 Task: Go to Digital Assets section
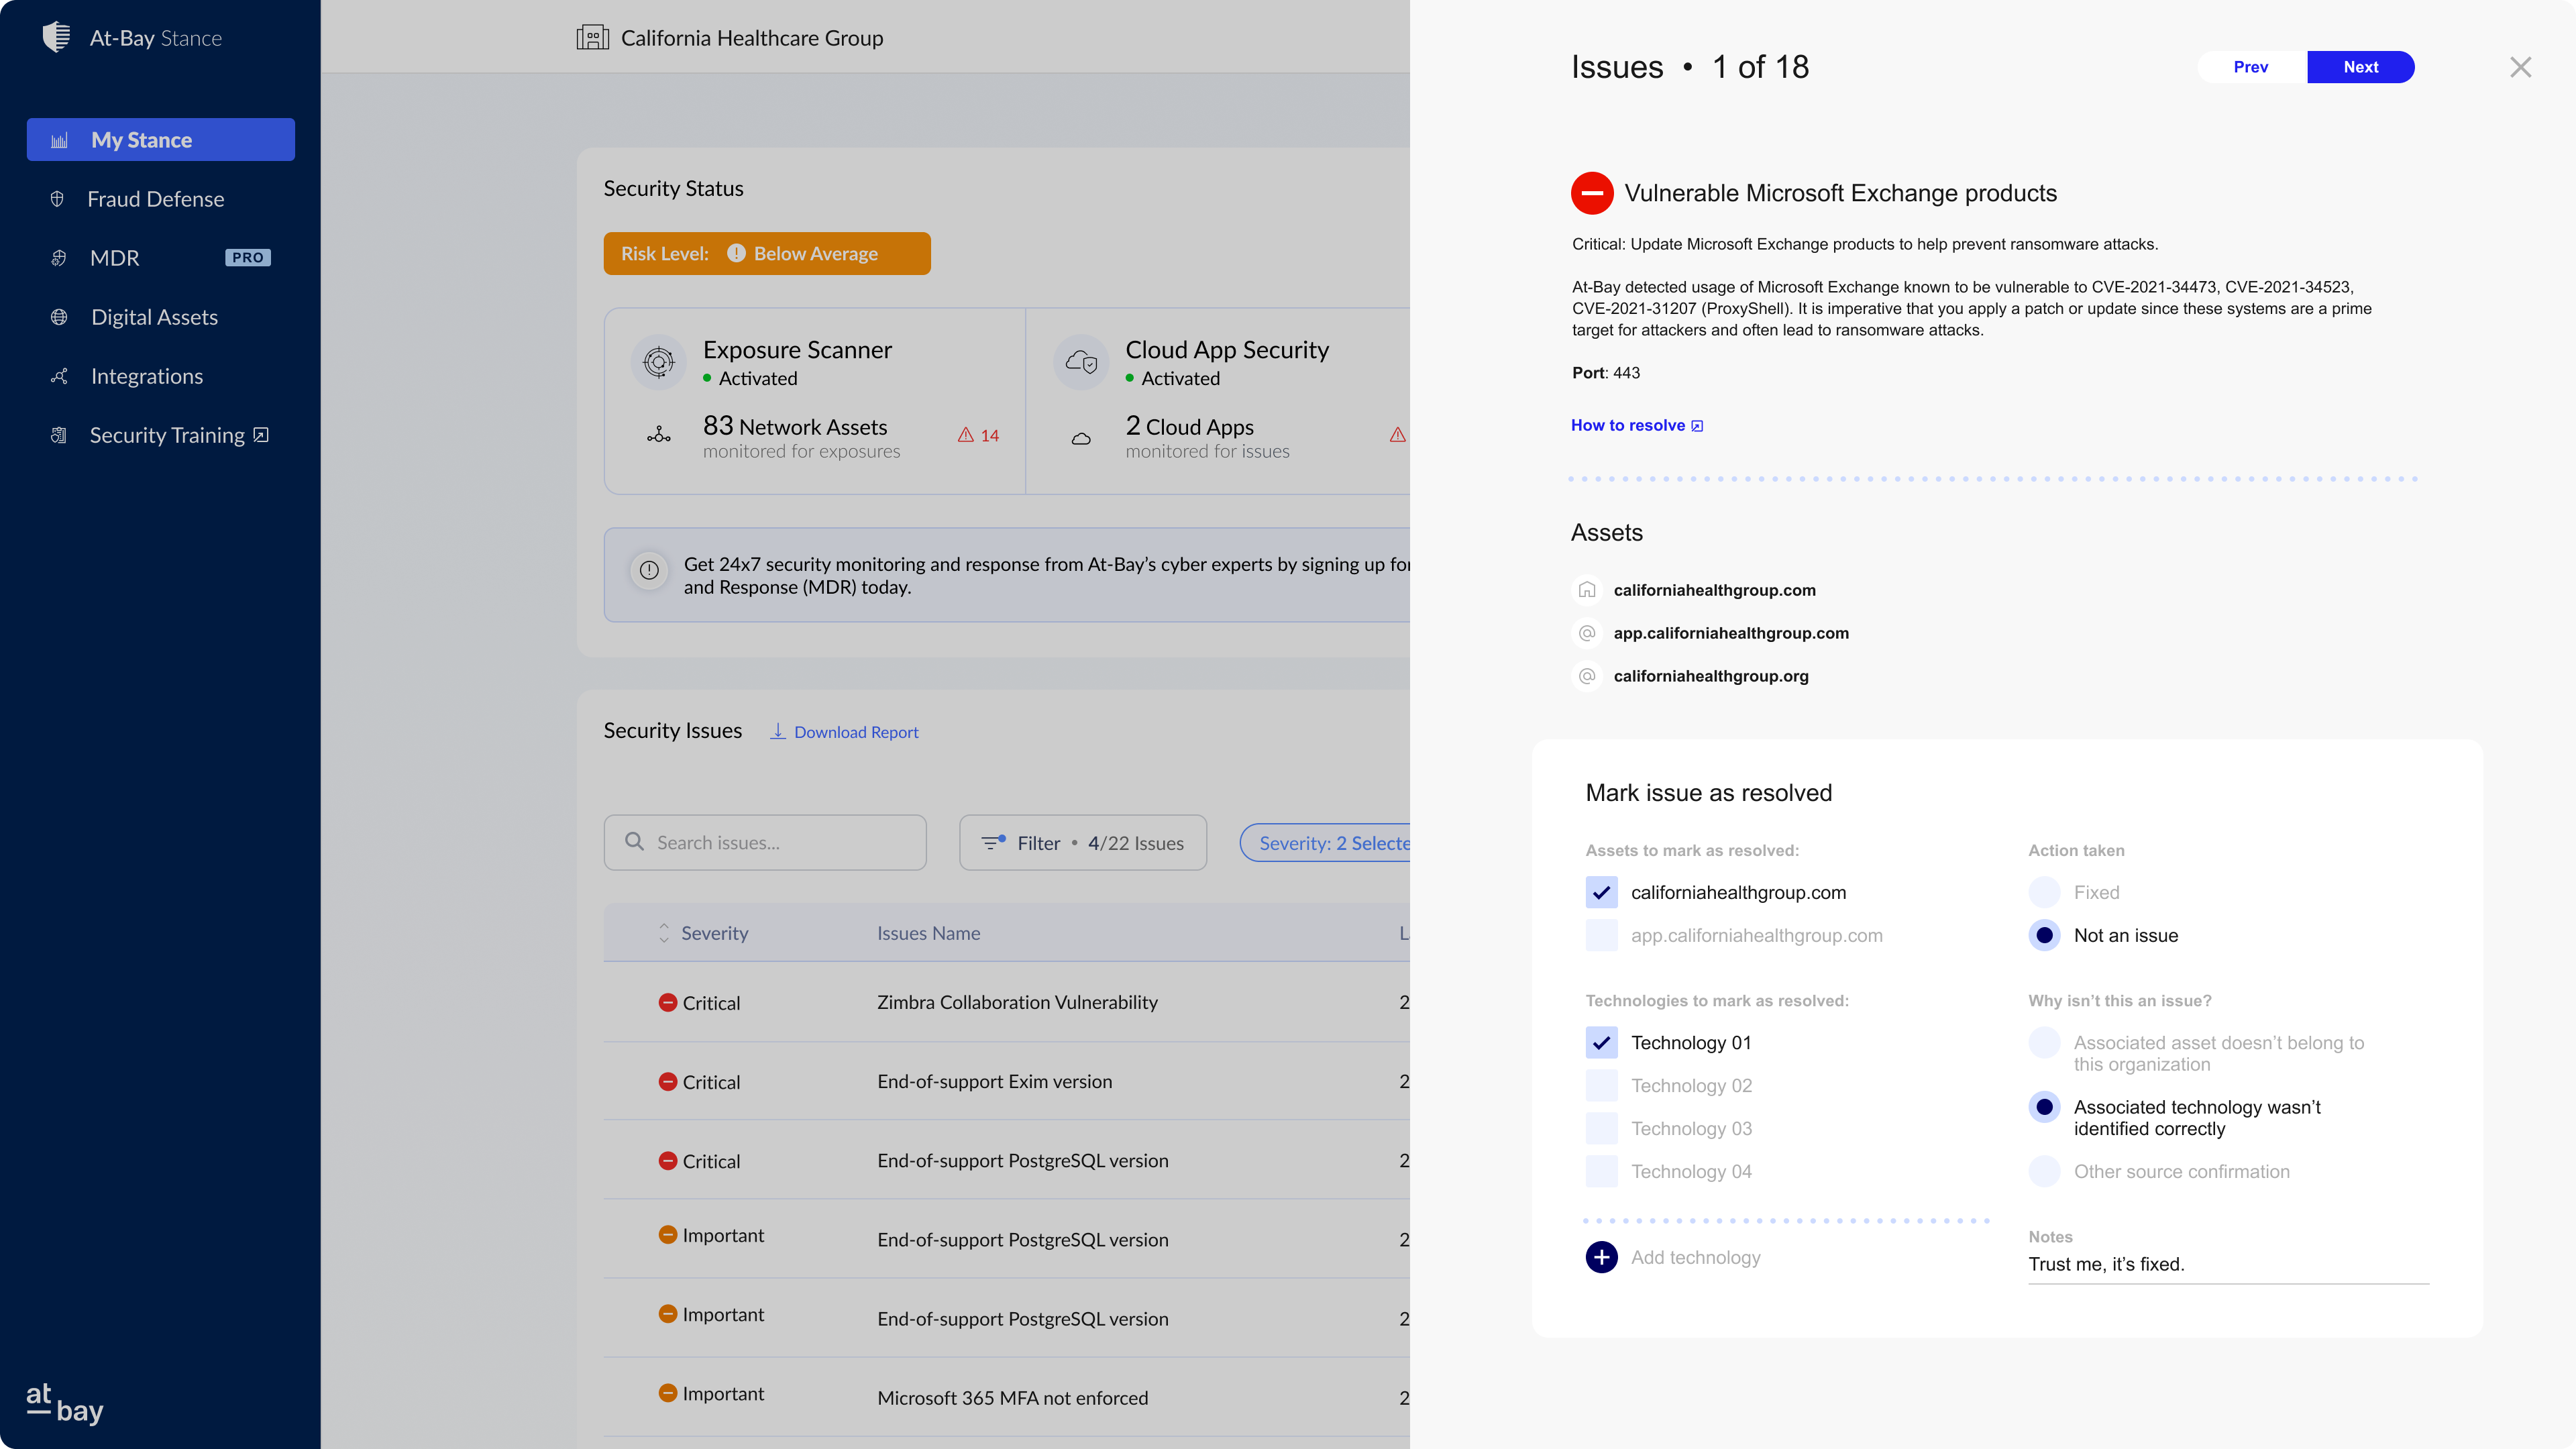[x=154, y=317]
